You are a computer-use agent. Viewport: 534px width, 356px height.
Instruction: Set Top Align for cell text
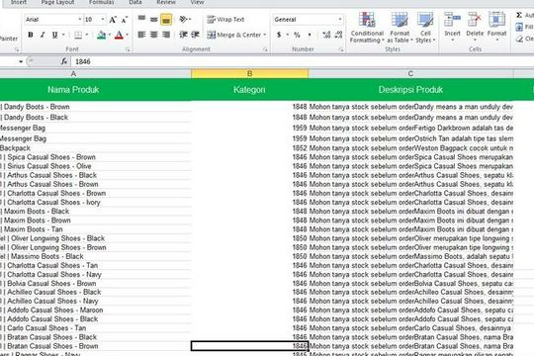coord(141,19)
